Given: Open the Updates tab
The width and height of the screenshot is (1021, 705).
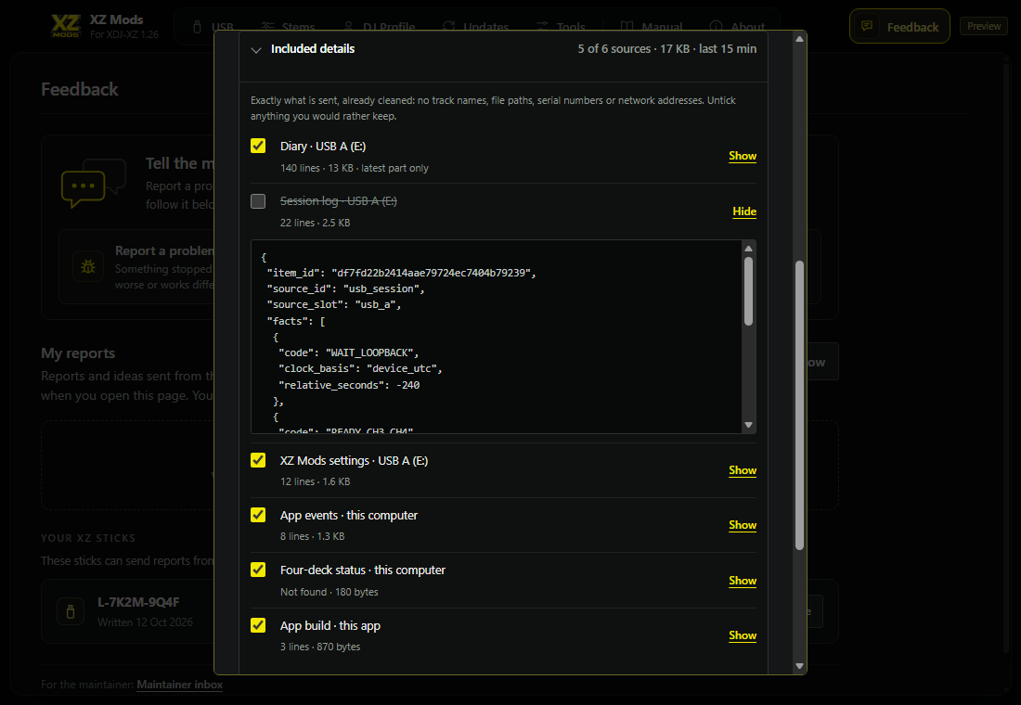Looking at the screenshot, I should click(475, 27).
